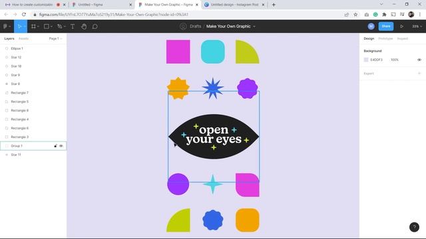Switch to the Assets tab

tap(24, 39)
